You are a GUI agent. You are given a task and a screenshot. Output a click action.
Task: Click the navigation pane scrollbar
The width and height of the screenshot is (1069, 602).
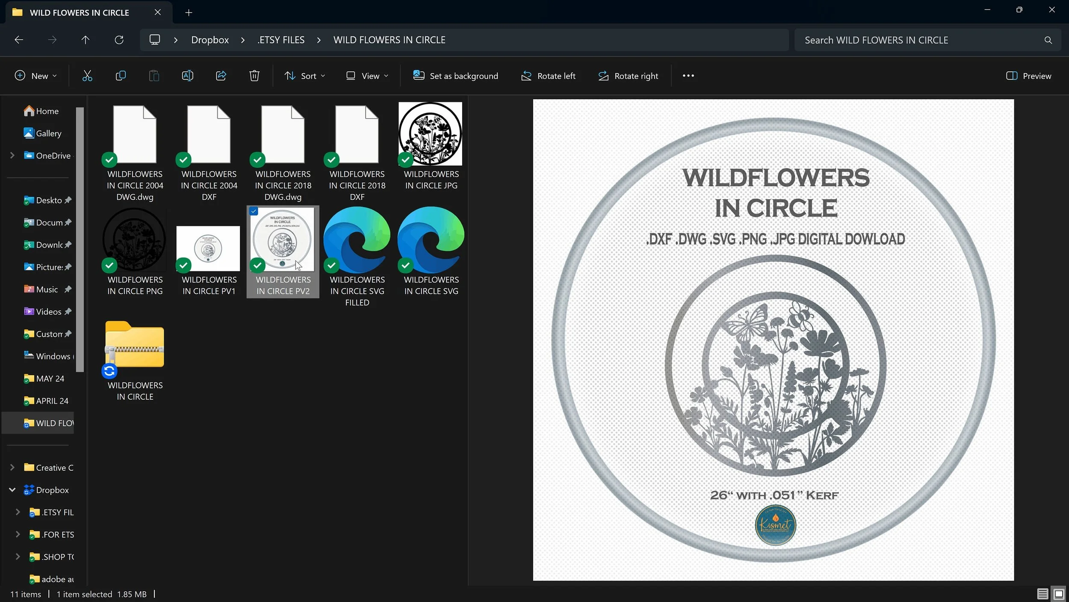[80, 240]
